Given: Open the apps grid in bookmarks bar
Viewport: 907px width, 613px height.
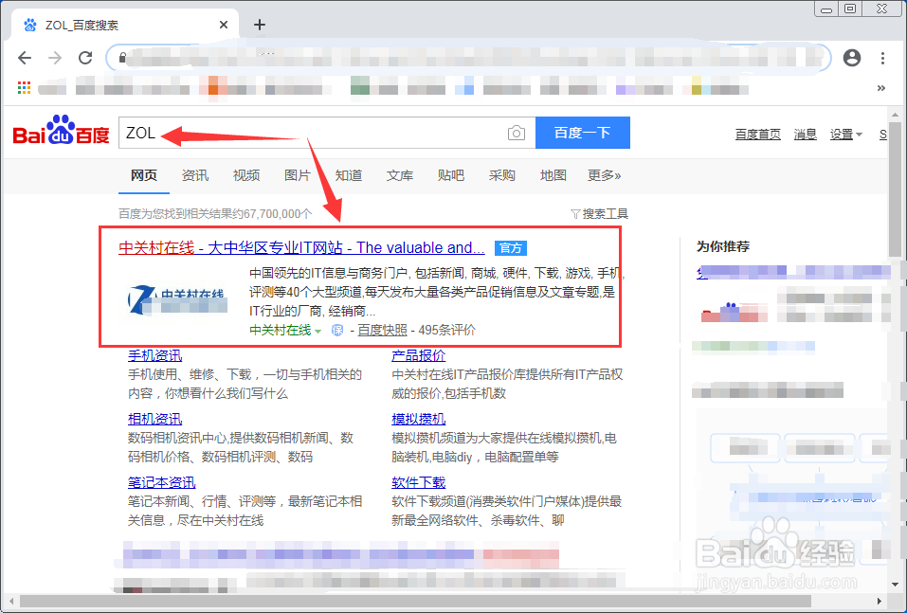Looking at the screenshot, I should click(24, 88).
